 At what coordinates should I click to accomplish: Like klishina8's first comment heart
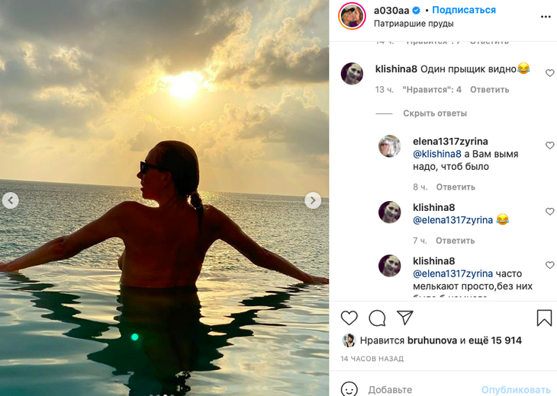pyautogui.click(x=549, y=73)
